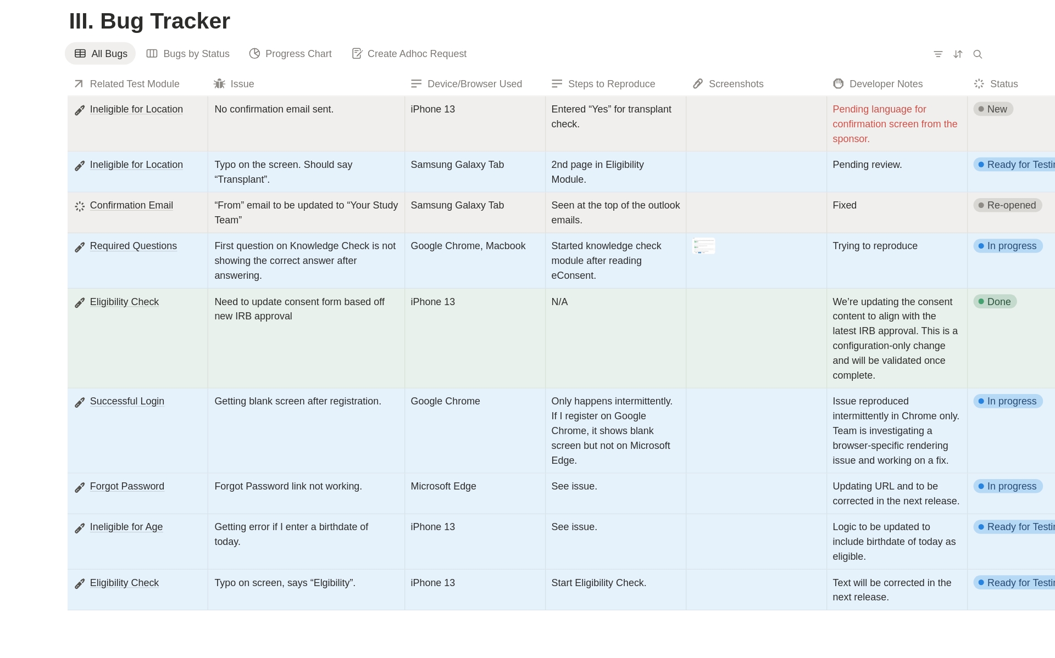Open search with the magnifier icon
The height and width of the screenshot is (658, 1055).
point(978,54)
